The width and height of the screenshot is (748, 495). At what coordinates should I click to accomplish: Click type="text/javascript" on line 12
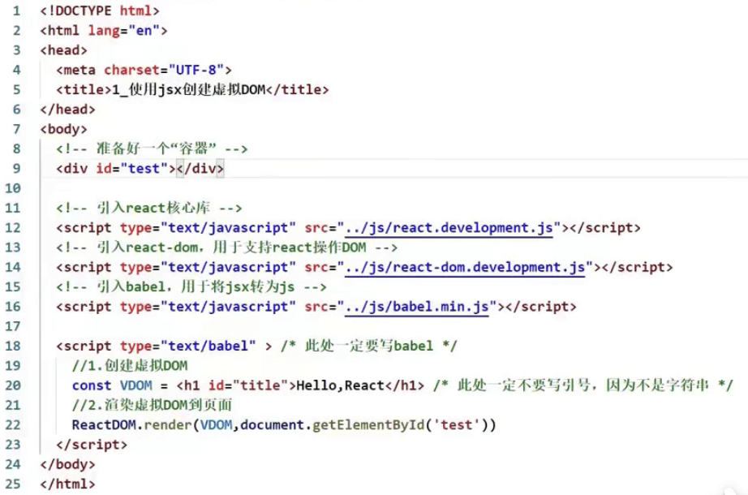click(208, 228)
